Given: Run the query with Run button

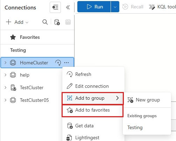Looking at the screenshot, I should [x=94, y=7].
